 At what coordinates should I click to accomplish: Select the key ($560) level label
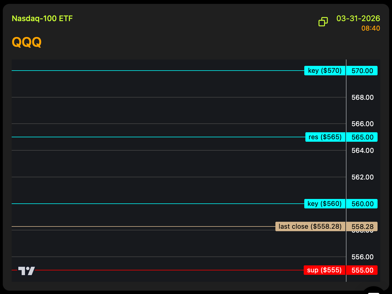click(x=325, y=204)
